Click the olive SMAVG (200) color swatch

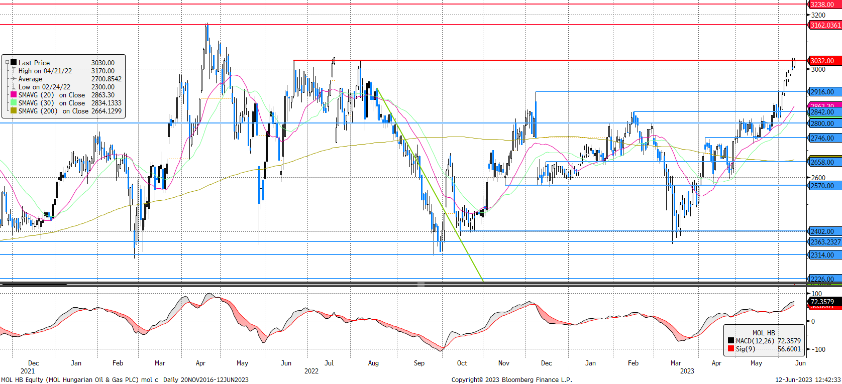[x=14, y=110]
